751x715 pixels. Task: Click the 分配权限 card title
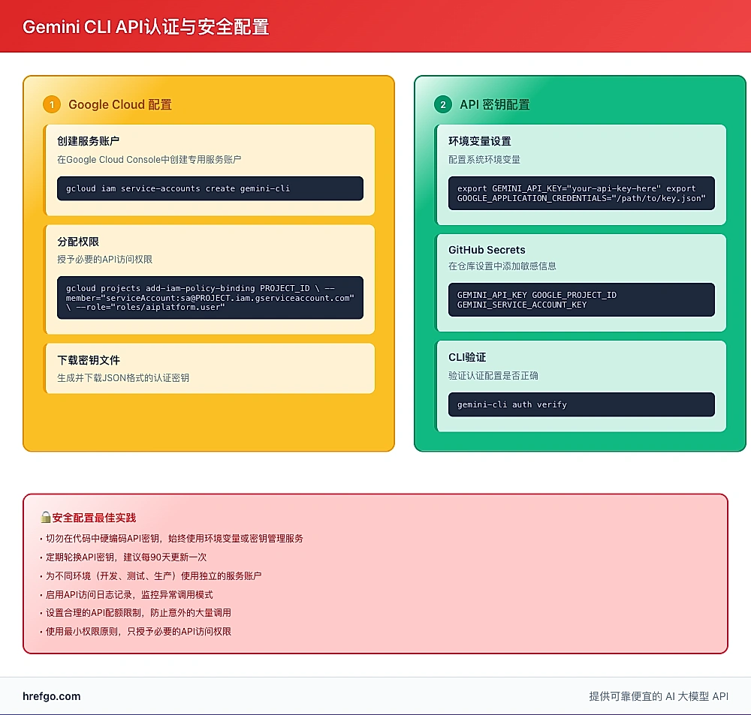78,242
